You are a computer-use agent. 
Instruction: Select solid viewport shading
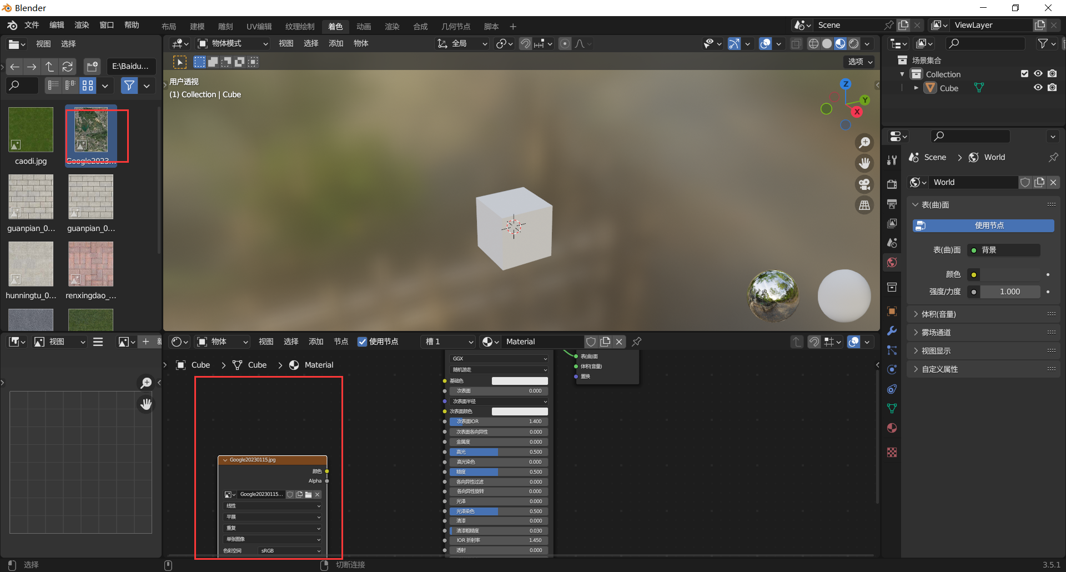(x=827, y=44)
